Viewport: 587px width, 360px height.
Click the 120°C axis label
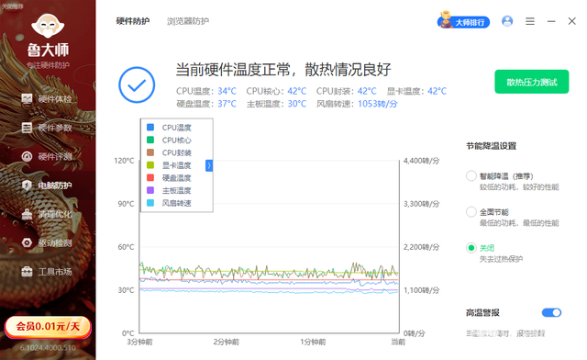coord(124,161)
